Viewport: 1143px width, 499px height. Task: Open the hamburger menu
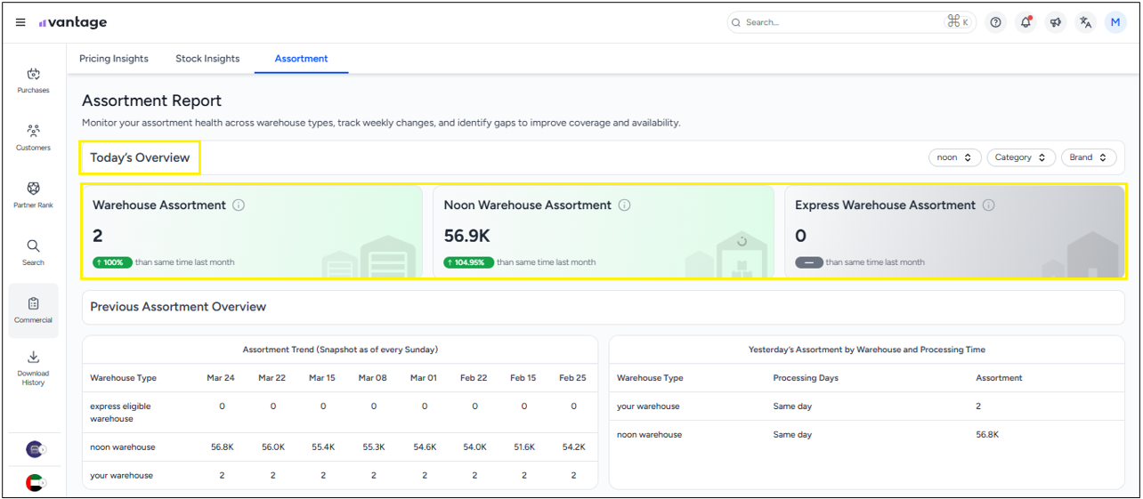click(x=20, y=22)
